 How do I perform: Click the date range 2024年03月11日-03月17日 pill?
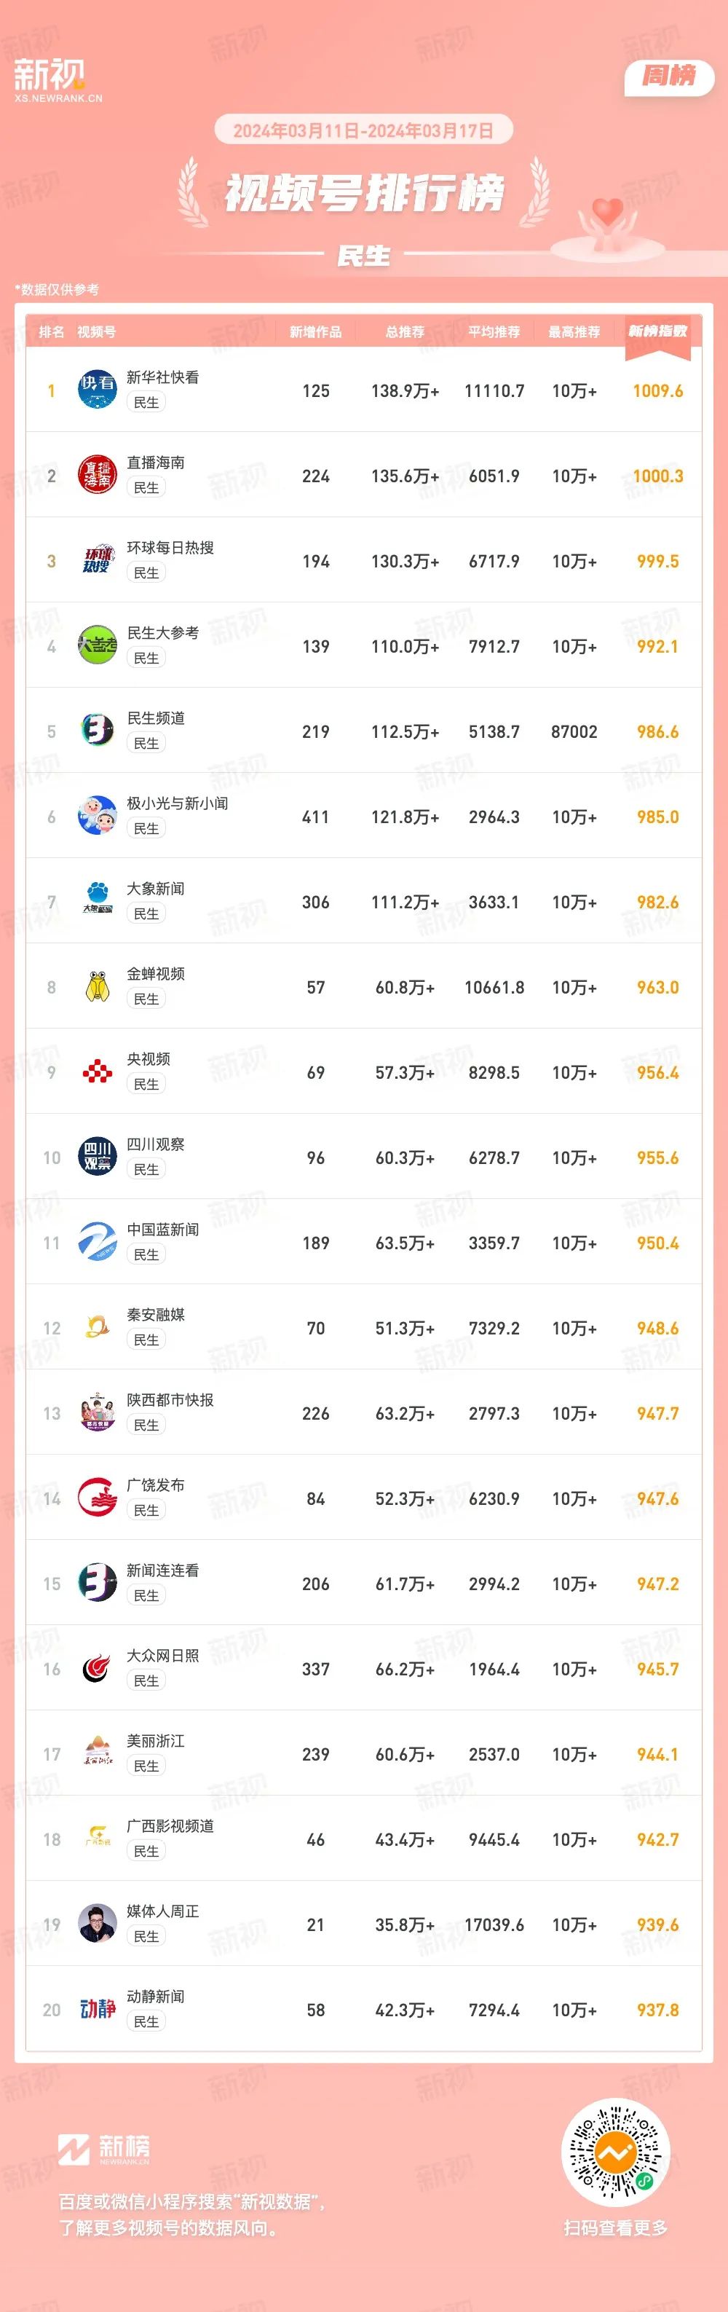tap(363, 130)
